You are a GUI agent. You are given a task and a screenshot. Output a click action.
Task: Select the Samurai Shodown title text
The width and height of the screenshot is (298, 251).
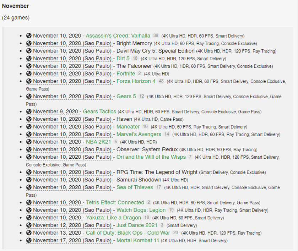pos(139,180)
